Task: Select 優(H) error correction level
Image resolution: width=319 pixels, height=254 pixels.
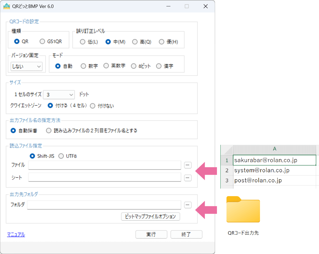Action: 161,42
